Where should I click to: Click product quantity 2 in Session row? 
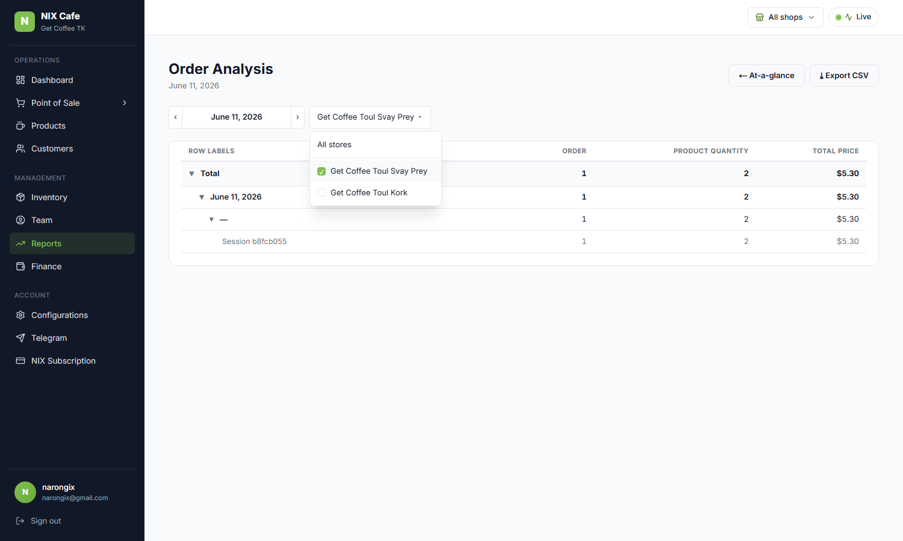[746, 242]
